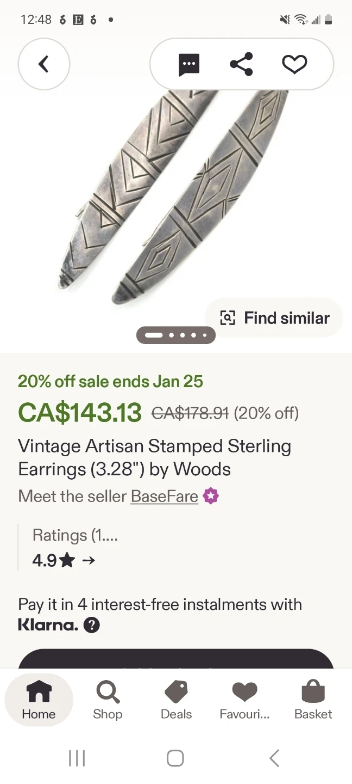
Task: Go to Home tab
Action: coord(39,700)
